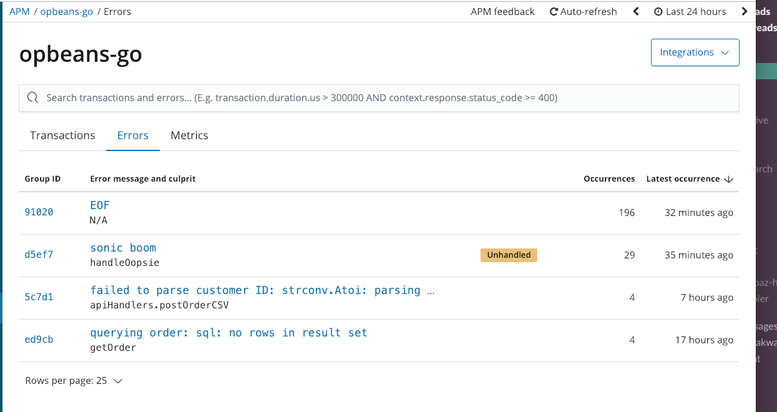Image resolution: width=777 pixels, height=412 pixels.
Task: Click the Auto-refresh button
Action: pyautogui.click(x=583, y=11)
